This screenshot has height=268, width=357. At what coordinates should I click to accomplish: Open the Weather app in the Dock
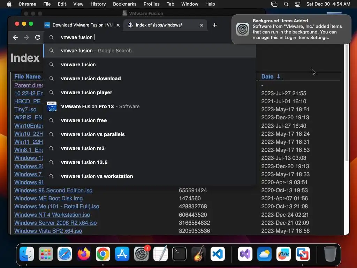264,254
